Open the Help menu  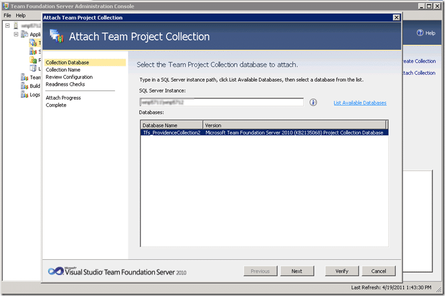[20, 15]
